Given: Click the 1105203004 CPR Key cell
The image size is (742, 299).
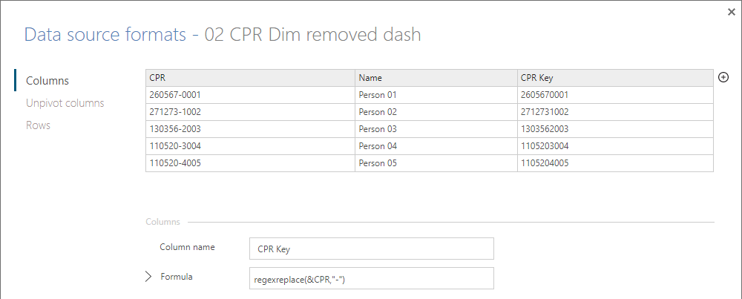Looking at the screenshot, I should pos(615,146).
